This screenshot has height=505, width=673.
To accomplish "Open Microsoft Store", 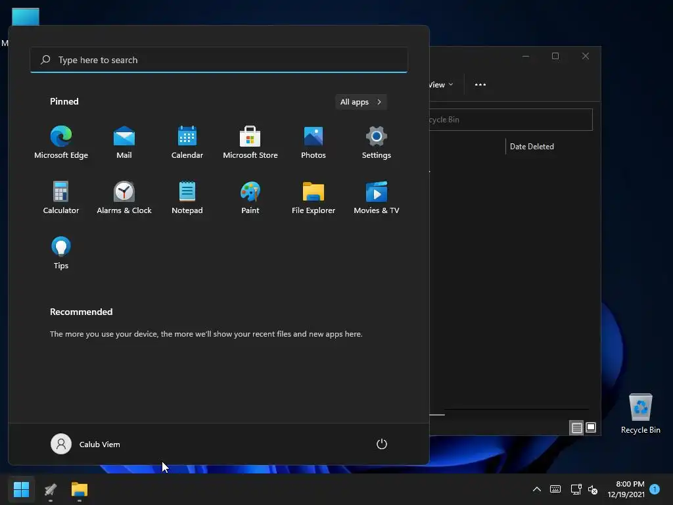I will pos(250,143).
